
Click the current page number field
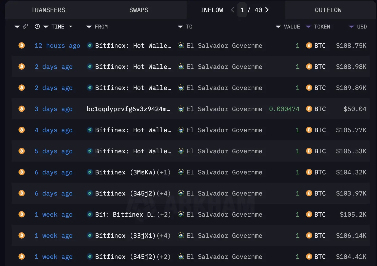[242, 10]
